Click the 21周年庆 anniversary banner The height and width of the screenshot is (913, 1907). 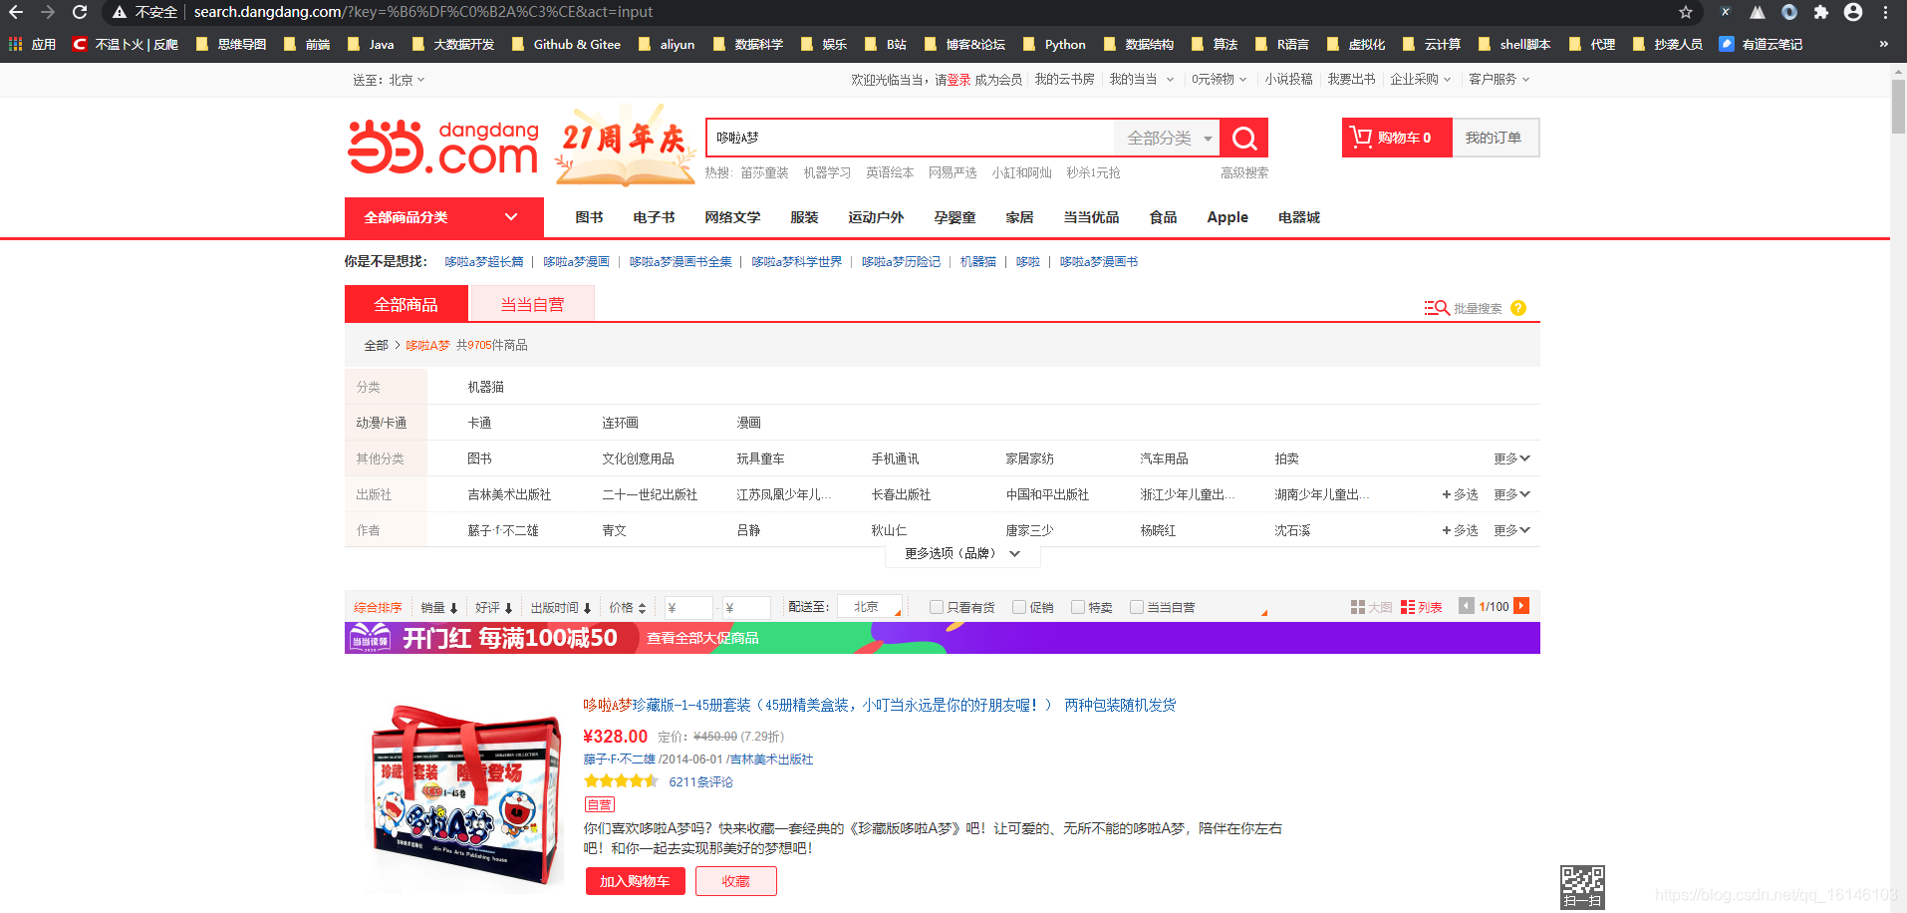[x=625, y=145]
